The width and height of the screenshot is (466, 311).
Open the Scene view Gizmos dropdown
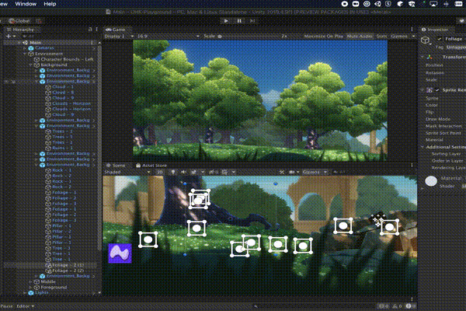click(x=315, y=172)
